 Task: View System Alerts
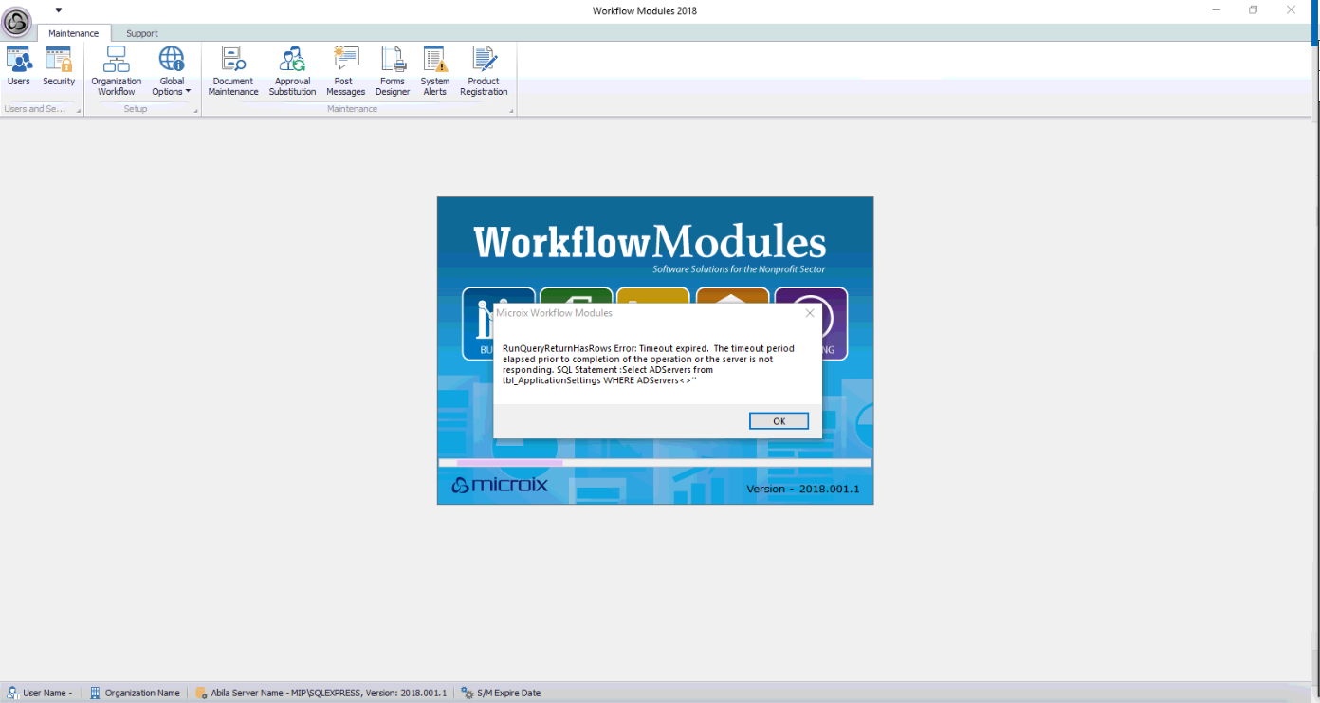pos(435,71)
